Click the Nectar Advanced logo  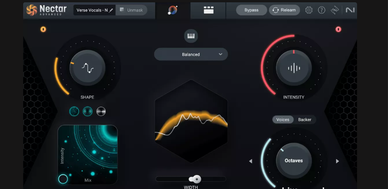click(x=46, y=10)
